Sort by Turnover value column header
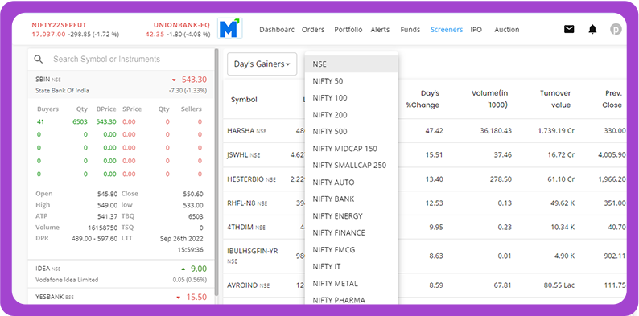 point(555,99)
